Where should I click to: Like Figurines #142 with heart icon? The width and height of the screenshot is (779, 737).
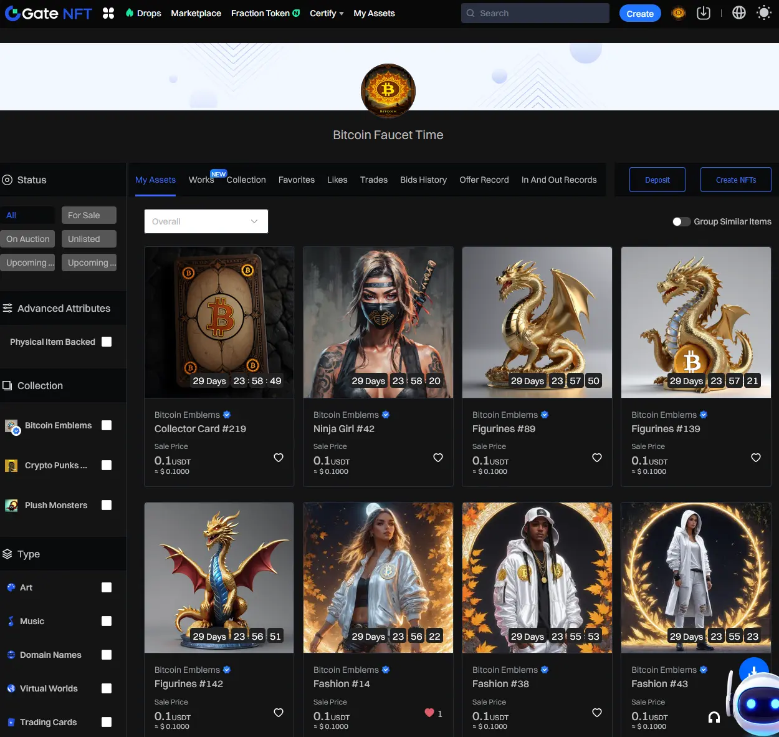[279, 713]
